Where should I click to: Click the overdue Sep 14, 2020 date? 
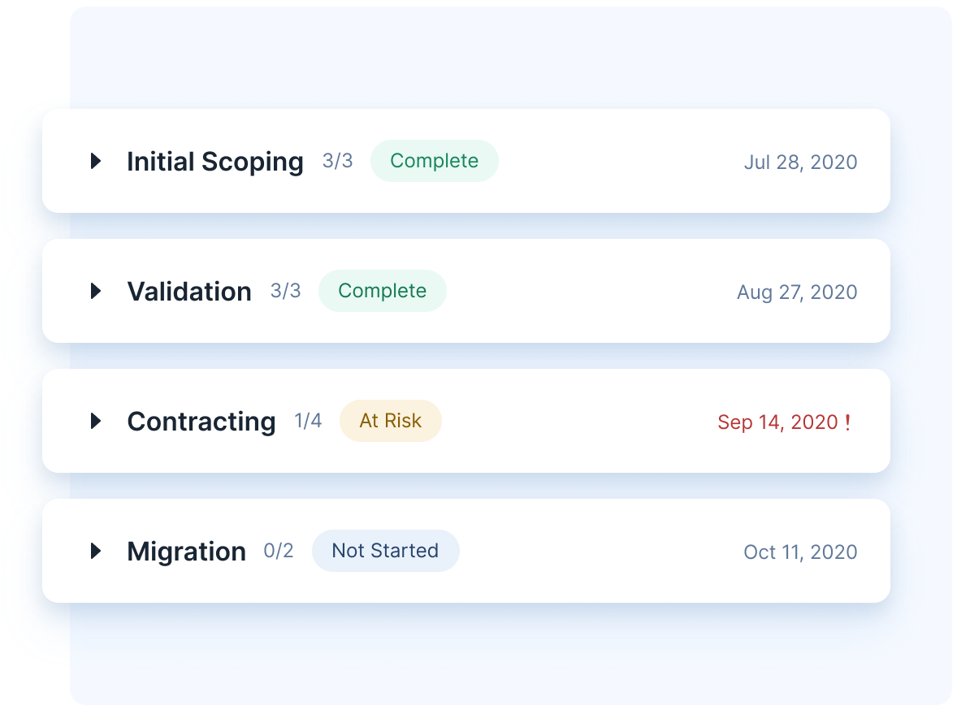[x=777, y=422]
